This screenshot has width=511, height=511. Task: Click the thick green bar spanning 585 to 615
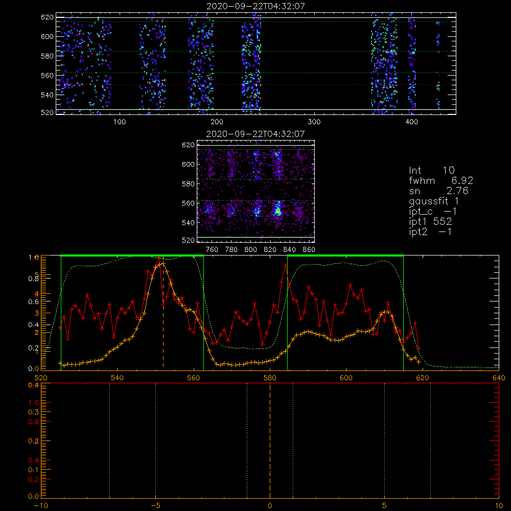345,256
